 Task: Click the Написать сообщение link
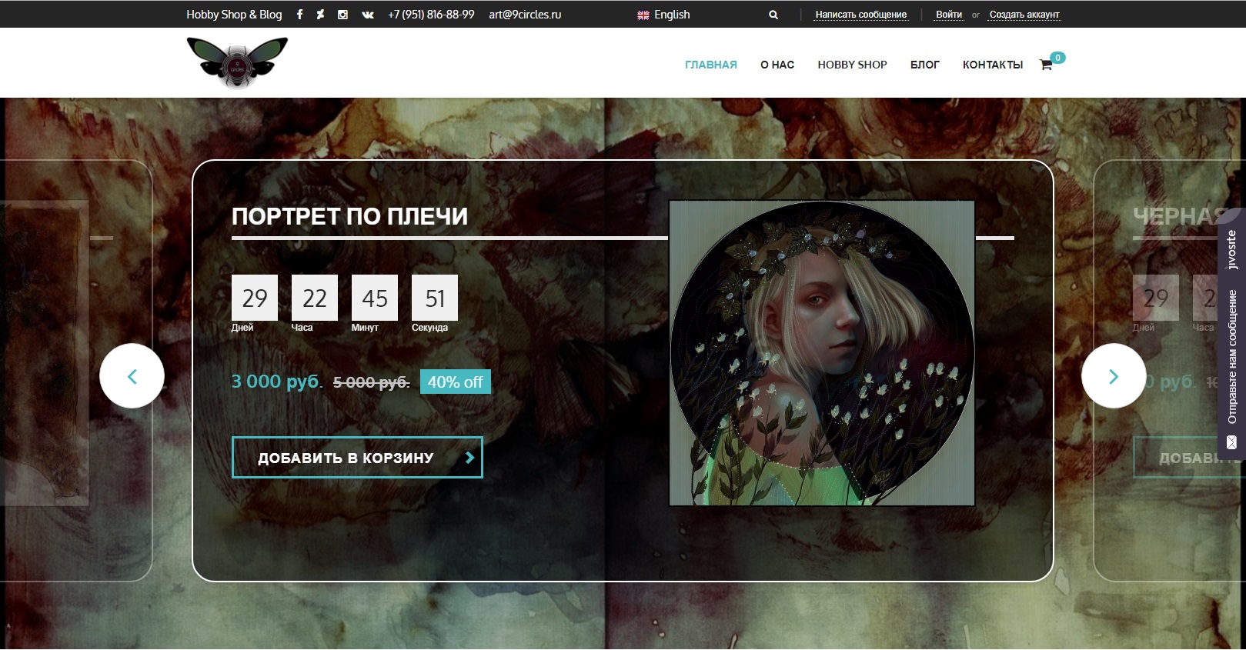coord(860,15)
